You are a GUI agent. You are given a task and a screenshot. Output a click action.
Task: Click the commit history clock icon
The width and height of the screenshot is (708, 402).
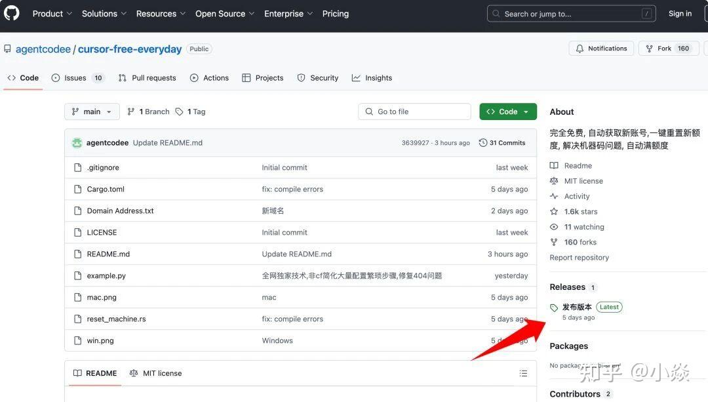483,143
